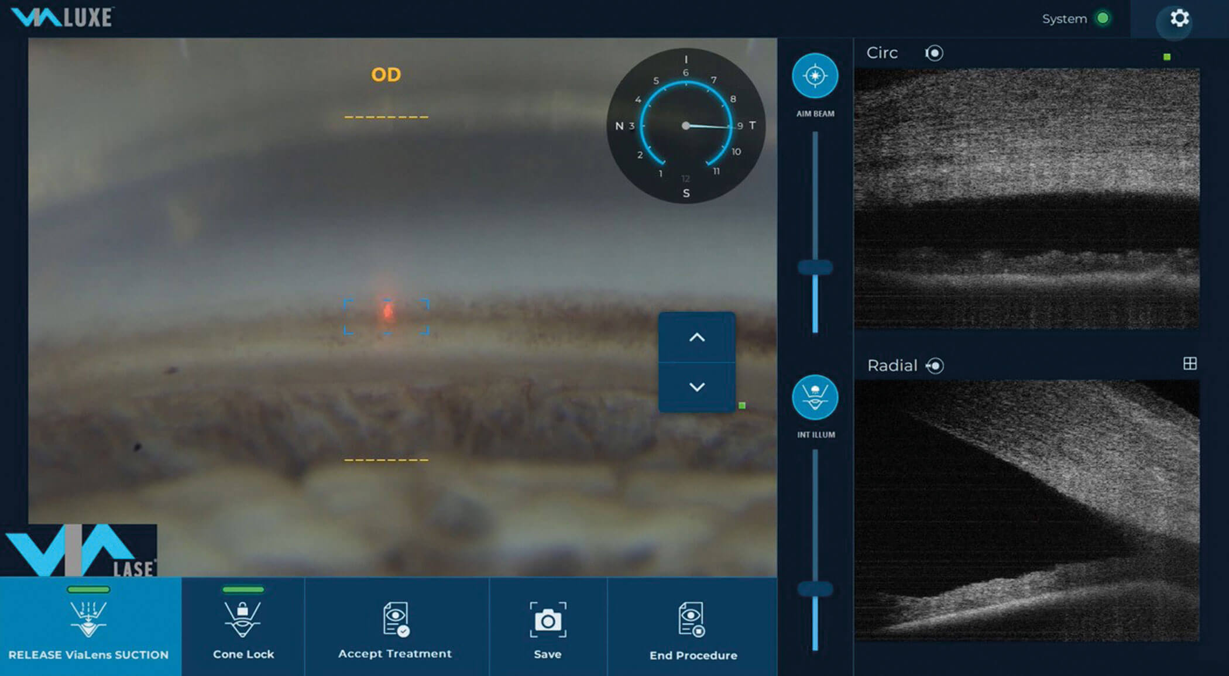Screen dimensions: 1229x676
Task: Toggle the Int Illum button
Action: (815, 397)
